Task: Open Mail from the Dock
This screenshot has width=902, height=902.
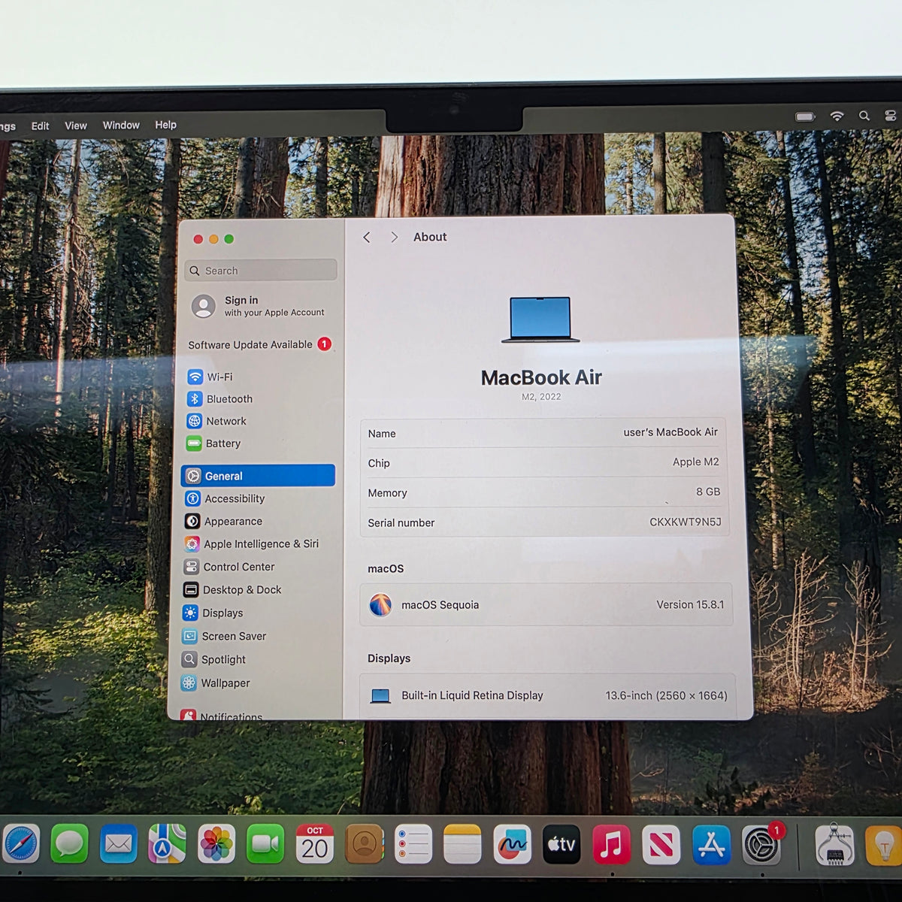Action: [x=118, y=843]
